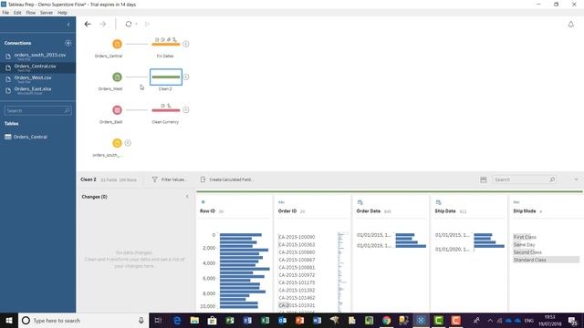Select the orders_south input node
The image size is (584, 328).
pos(117,143)
